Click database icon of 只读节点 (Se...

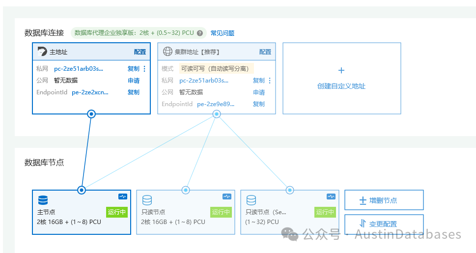click(x=251, y=200)
